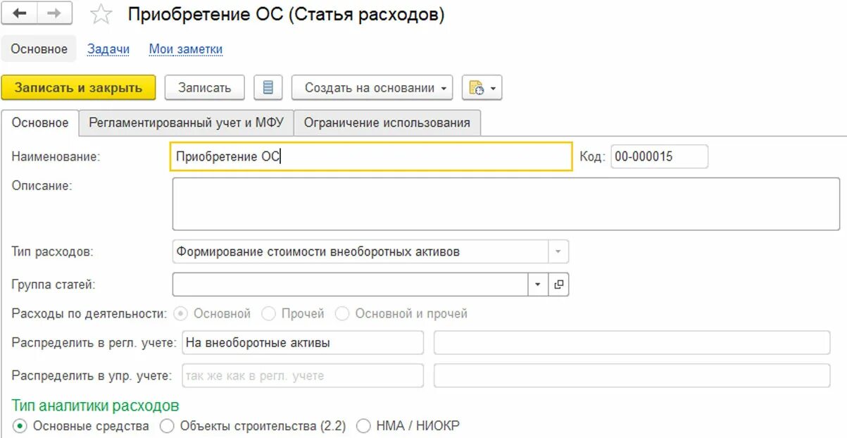Select Объекты строительства (2.2) option
The height and width of the screenshot is (438, 847).
click(x=167, y=426)
